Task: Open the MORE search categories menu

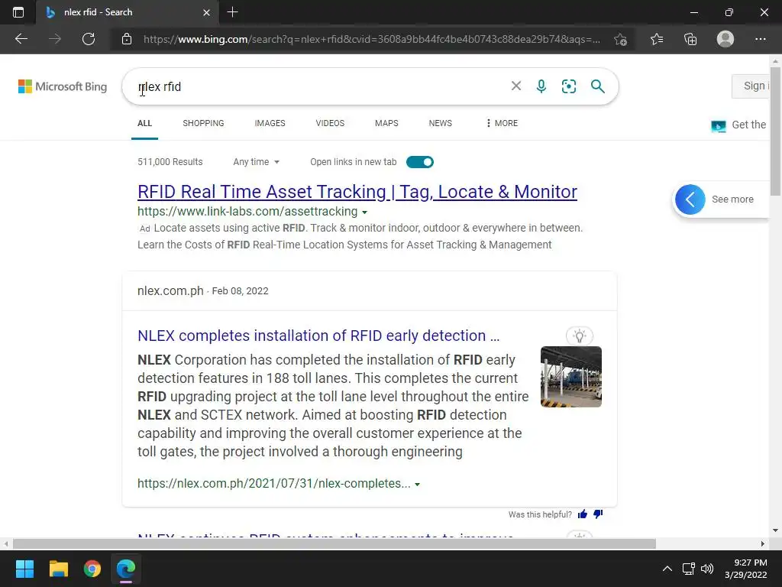Action: [502, 123]
